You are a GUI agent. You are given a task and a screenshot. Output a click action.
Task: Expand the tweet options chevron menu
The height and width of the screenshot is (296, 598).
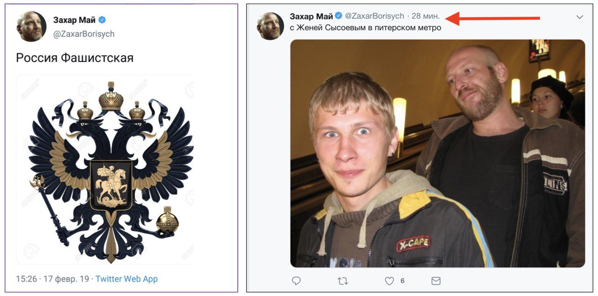[579, 17]
